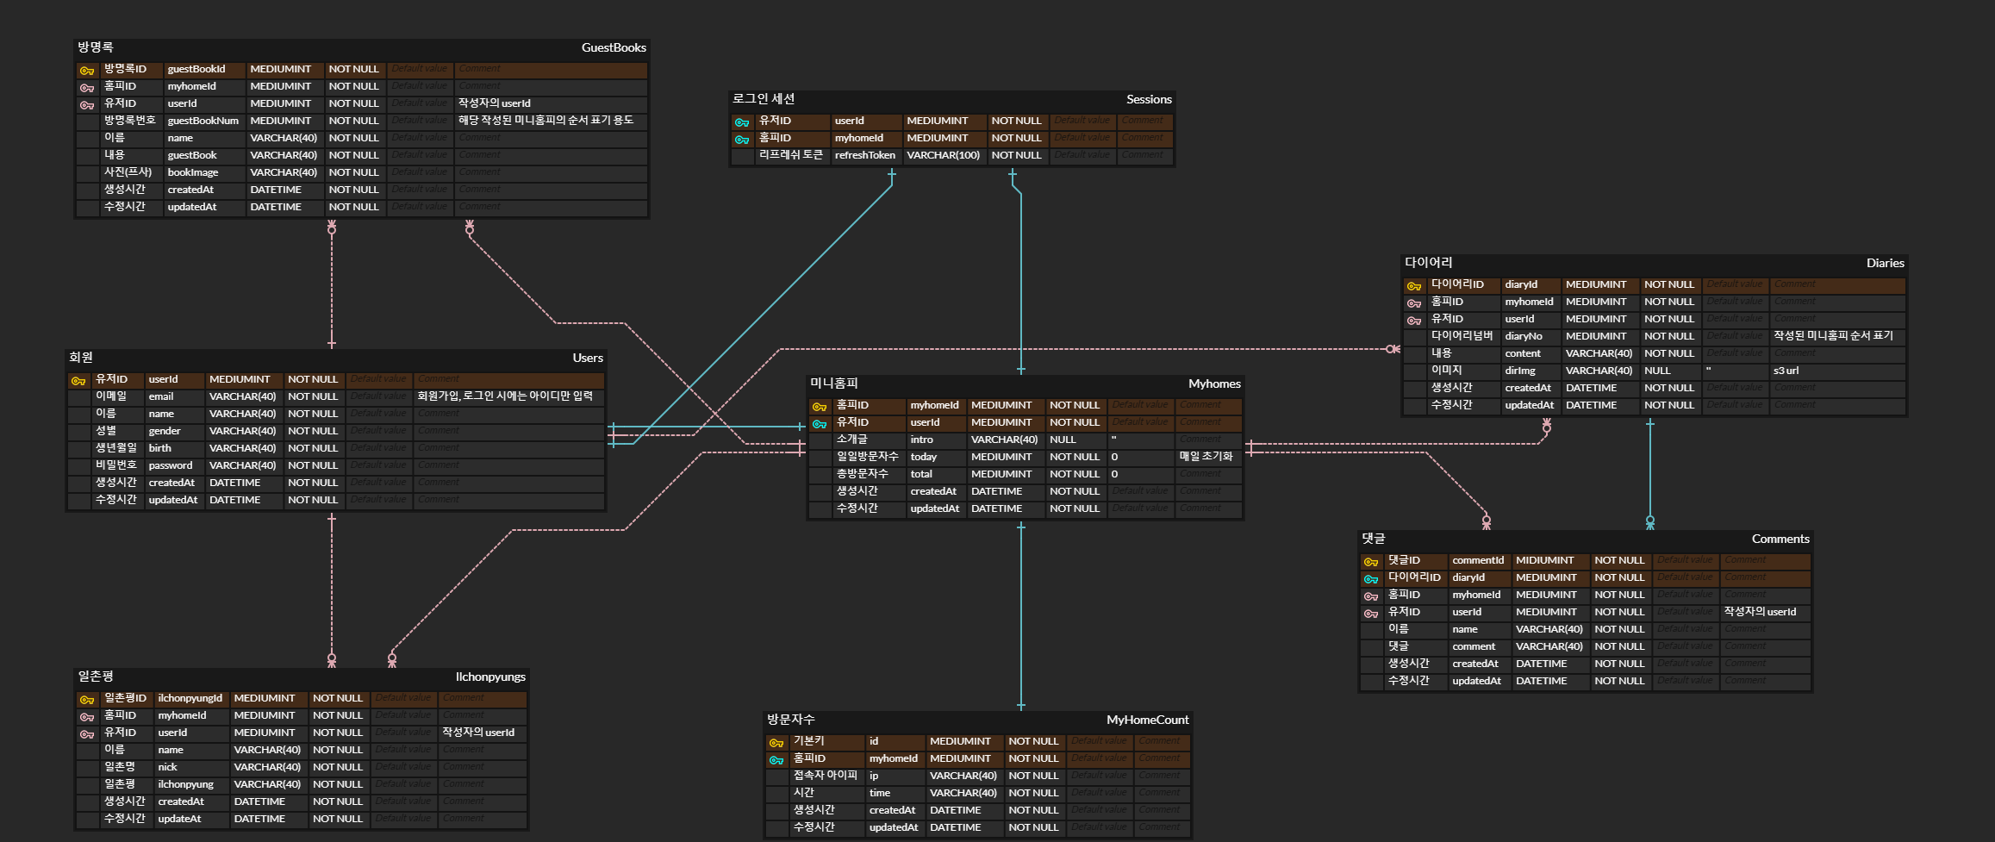1995x842 pixels.
Task: Select the GuestBooks table title
Action: 614,47
